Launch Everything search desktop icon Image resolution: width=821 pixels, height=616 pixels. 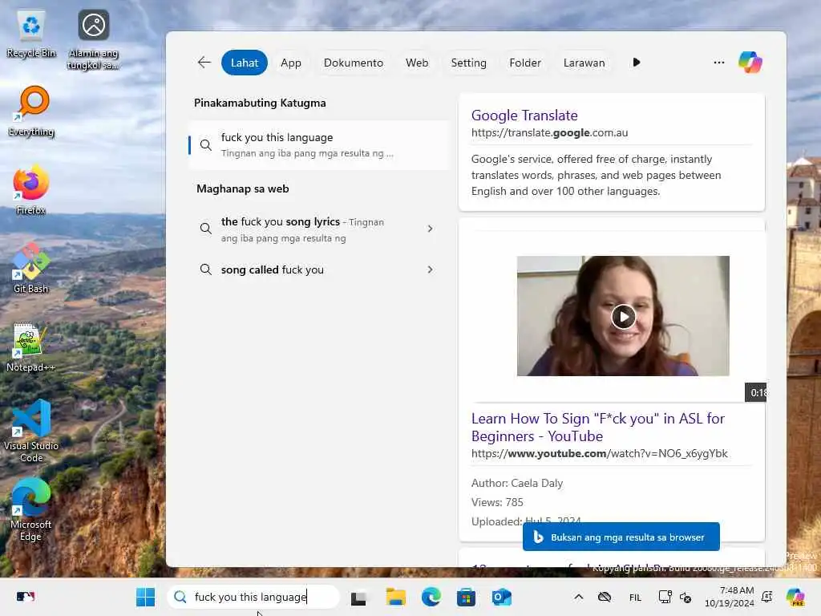point(31,111)
